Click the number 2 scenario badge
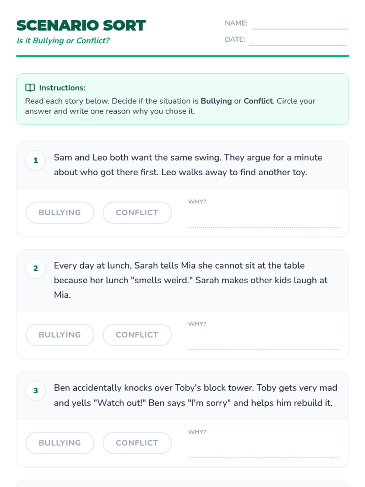365x487 pixels. point(36,268)
